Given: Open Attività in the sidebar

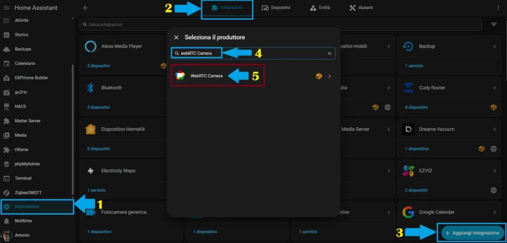Looking at the screenshot, I should click(37, 20).
